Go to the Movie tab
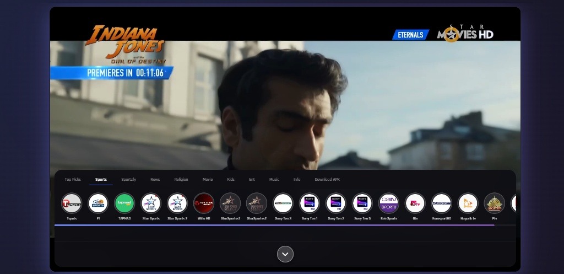564x274 pixels. coord(208,179)
